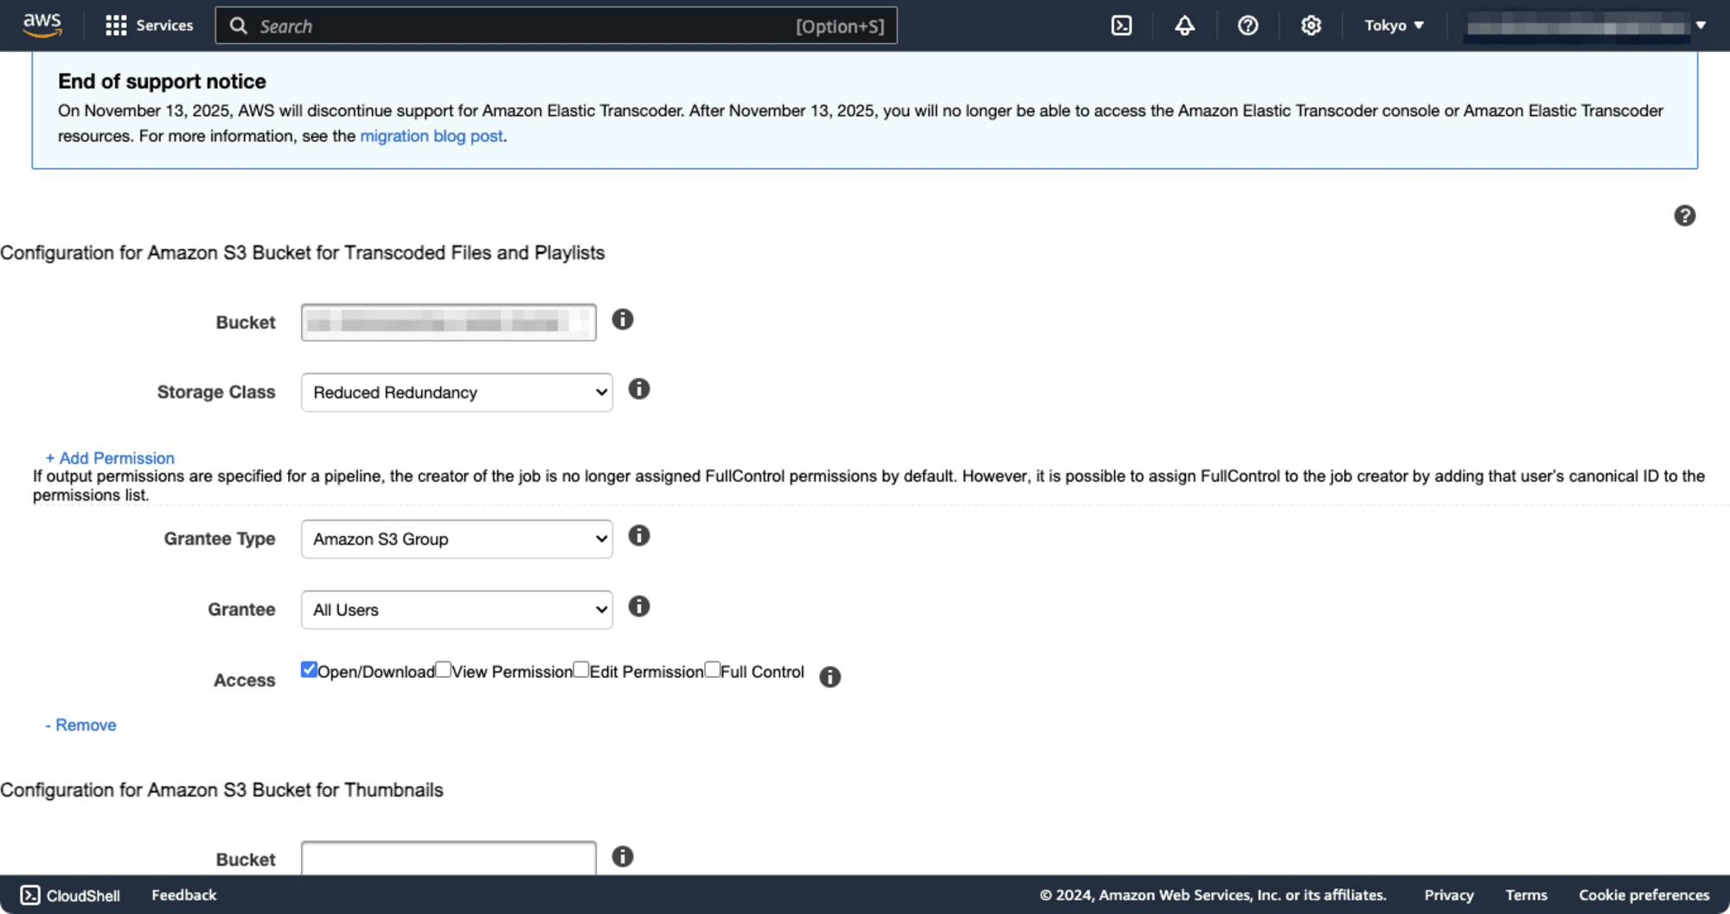Click the page help question mark icon

click(1684, 215)
